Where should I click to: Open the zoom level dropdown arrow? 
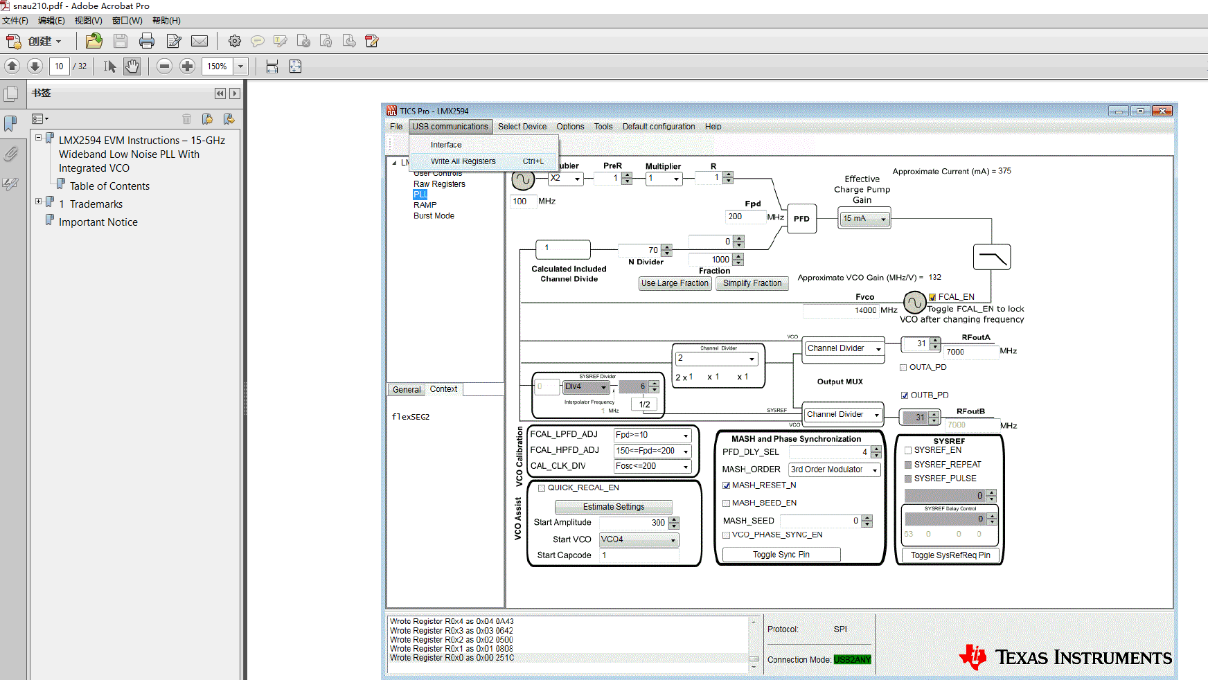tap(241, 66)
